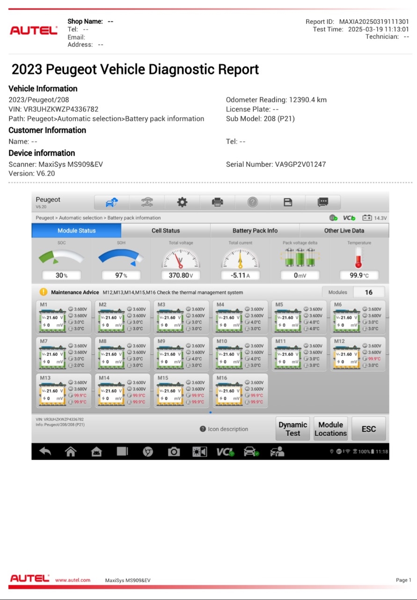Screen dimensions: 417x600
Task: Select the Total voltage 370.80V gauge
Action: pos(181,260)
